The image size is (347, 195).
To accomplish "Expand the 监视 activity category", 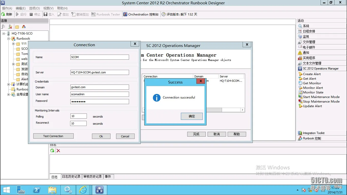I will [x=322, y=37].
